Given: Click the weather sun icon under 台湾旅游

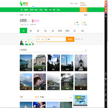Looking at the screenshot, I should point(20,24).
